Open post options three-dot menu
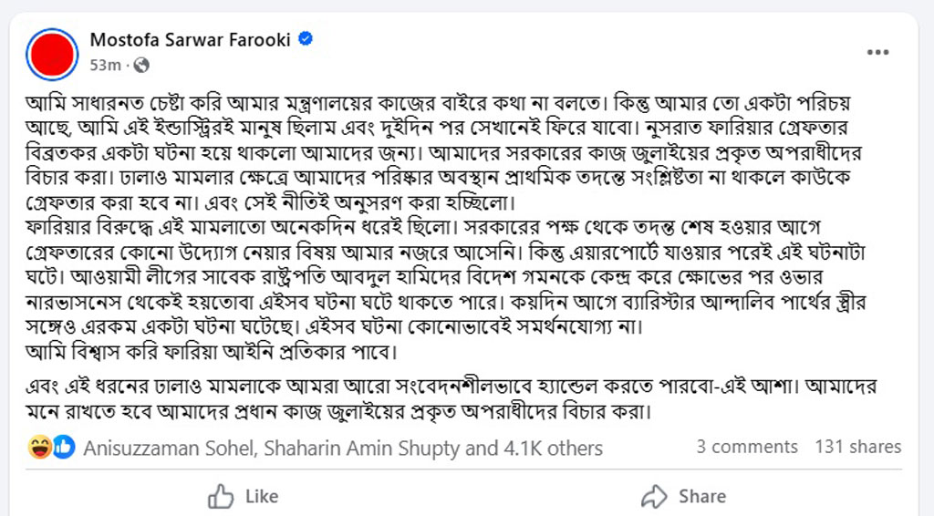The image size is (934, 516). (877, 53)
